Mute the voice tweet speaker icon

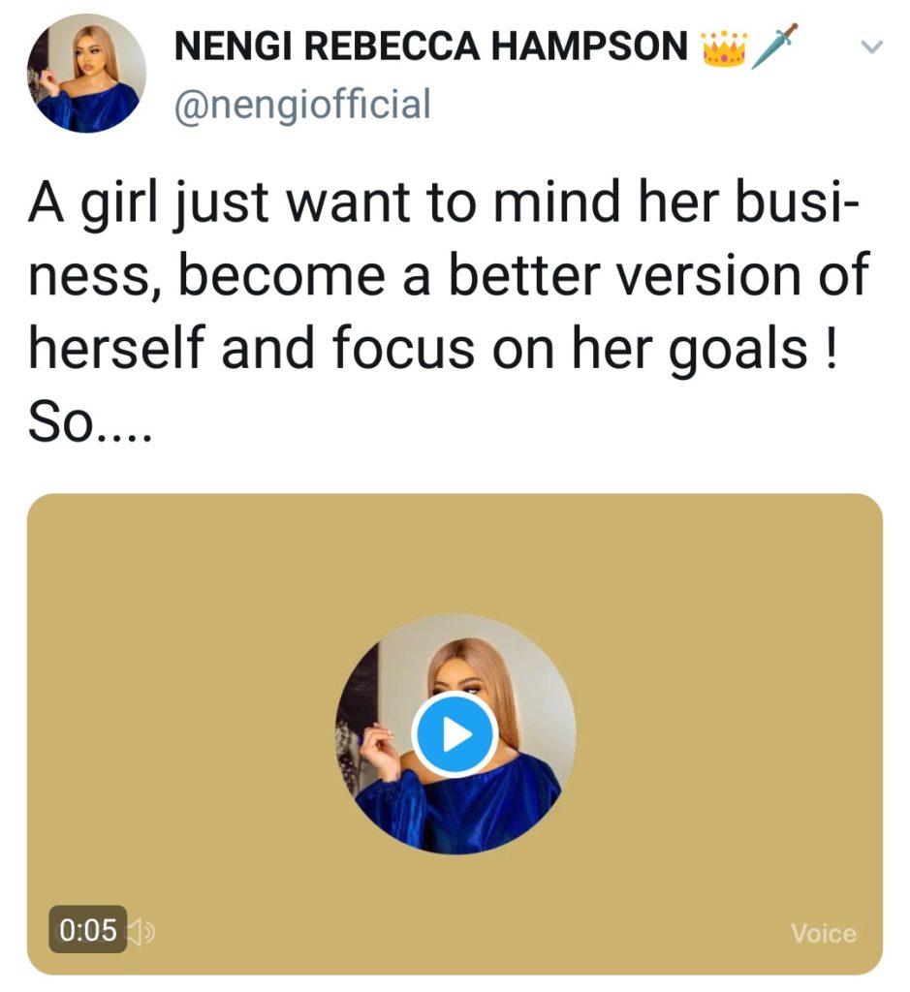[142, 932]
